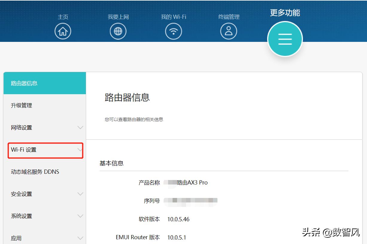Click the 终端管理 person icon

[229, 31]
